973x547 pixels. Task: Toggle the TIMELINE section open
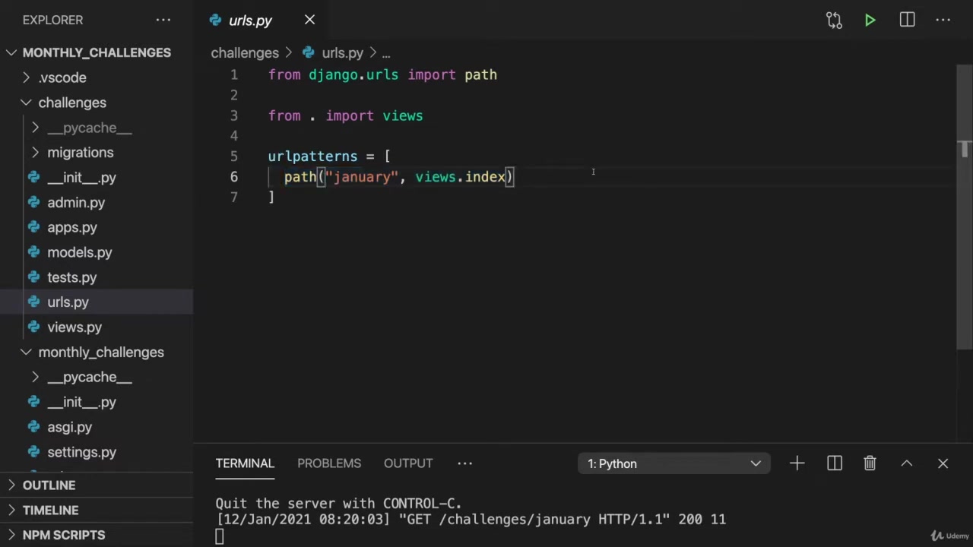tap(50, 511)
